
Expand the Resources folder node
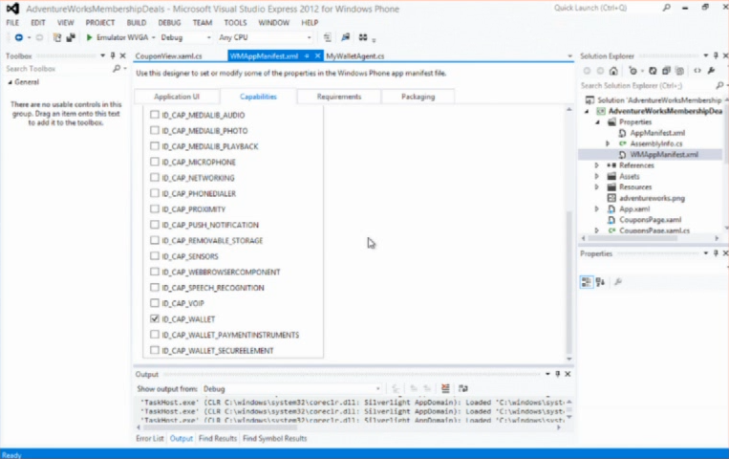pos(597,187)
